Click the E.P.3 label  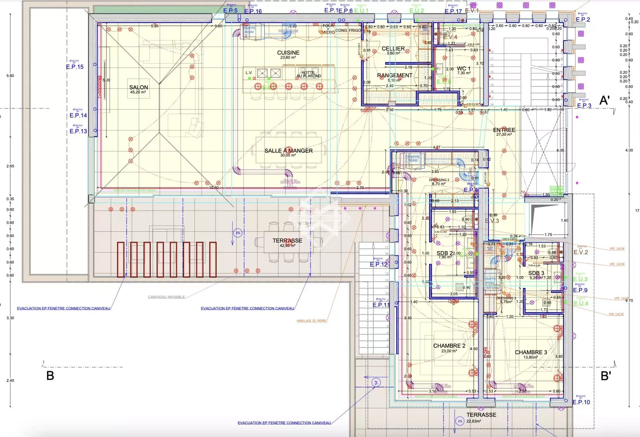pyautogui.click(x=584, y=106)
